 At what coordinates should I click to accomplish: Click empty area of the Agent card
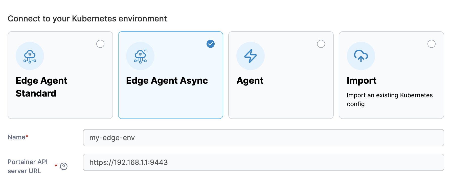pos(281,103)
